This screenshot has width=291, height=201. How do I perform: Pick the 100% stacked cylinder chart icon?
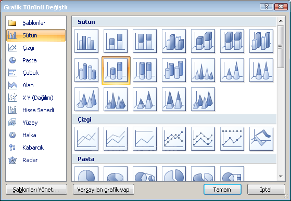pyautogui.click(x=145, y=70)
